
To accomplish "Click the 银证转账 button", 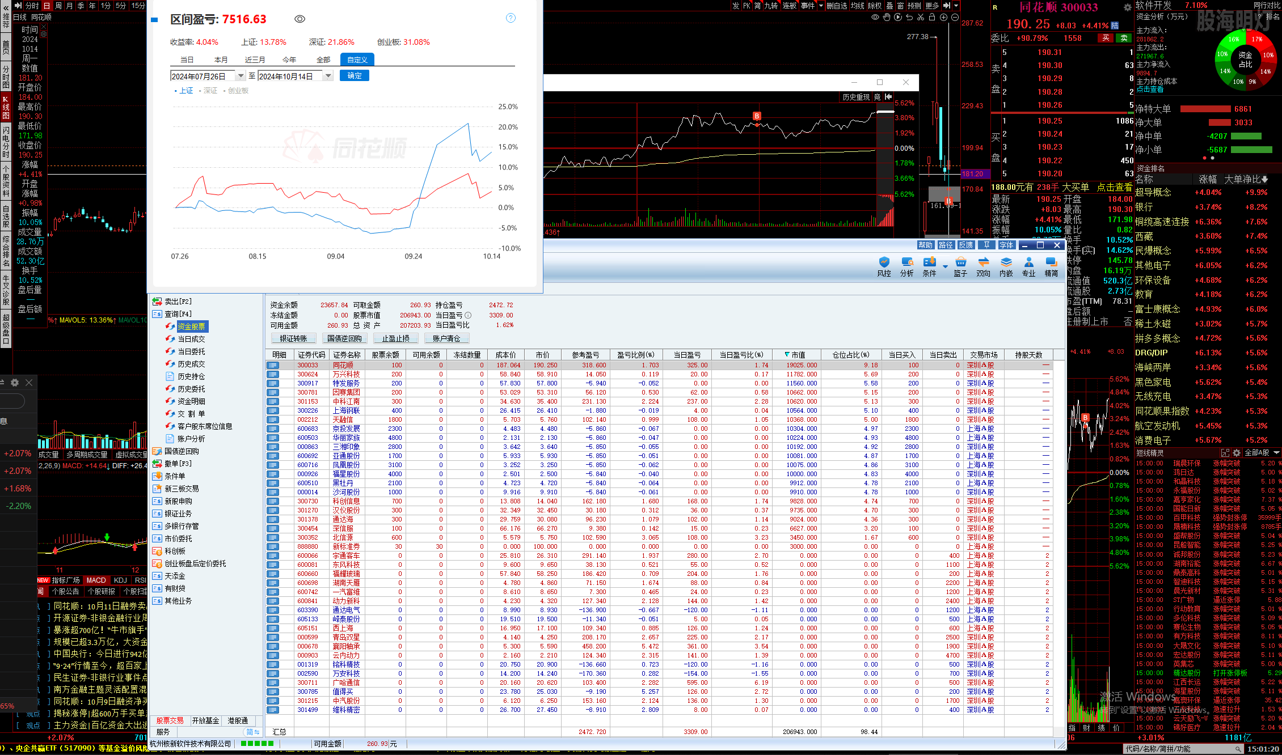I will tap(293, 338).
